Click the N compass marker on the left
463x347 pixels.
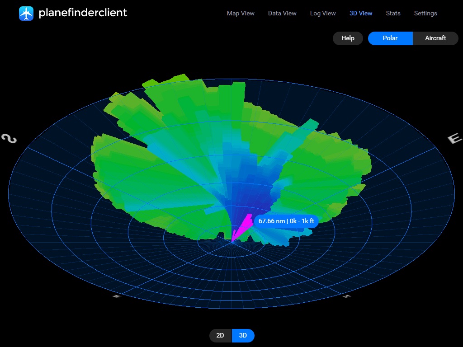point(9,138)
